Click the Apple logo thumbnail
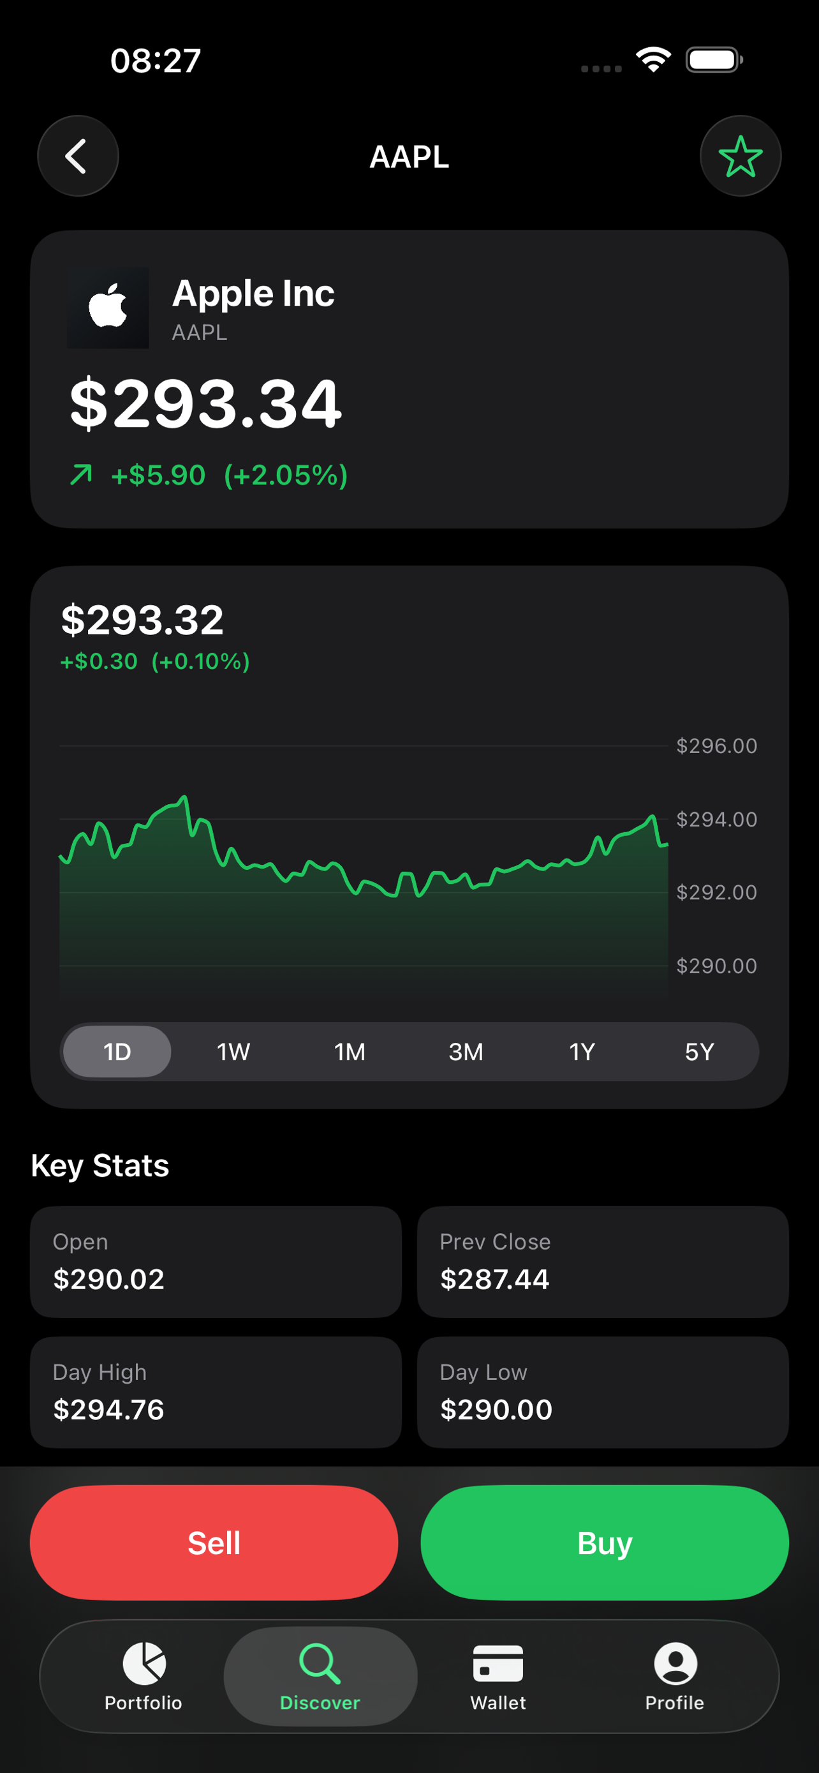Image resolution: width=819 pixels, height=1773 pixels. 108,308
